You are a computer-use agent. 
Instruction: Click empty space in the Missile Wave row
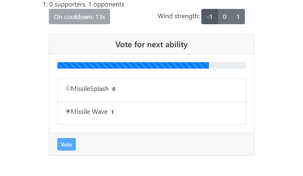pyautogui.click(x=182, y=113)
